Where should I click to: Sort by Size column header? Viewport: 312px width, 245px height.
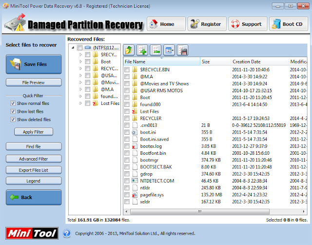[x=215, y=62]
